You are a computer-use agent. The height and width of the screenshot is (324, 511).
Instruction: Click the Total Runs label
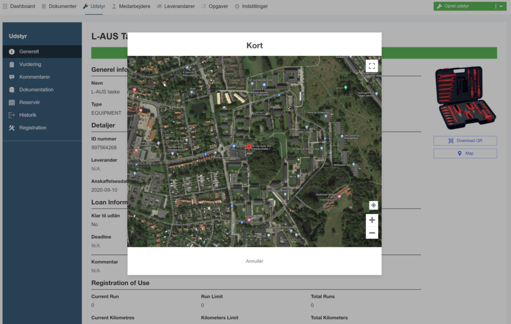[x=323, y=297]
